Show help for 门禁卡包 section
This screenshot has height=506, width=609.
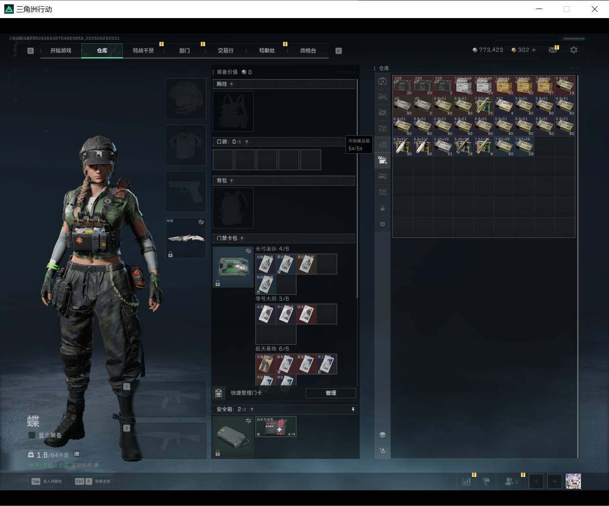coord(242,238)
